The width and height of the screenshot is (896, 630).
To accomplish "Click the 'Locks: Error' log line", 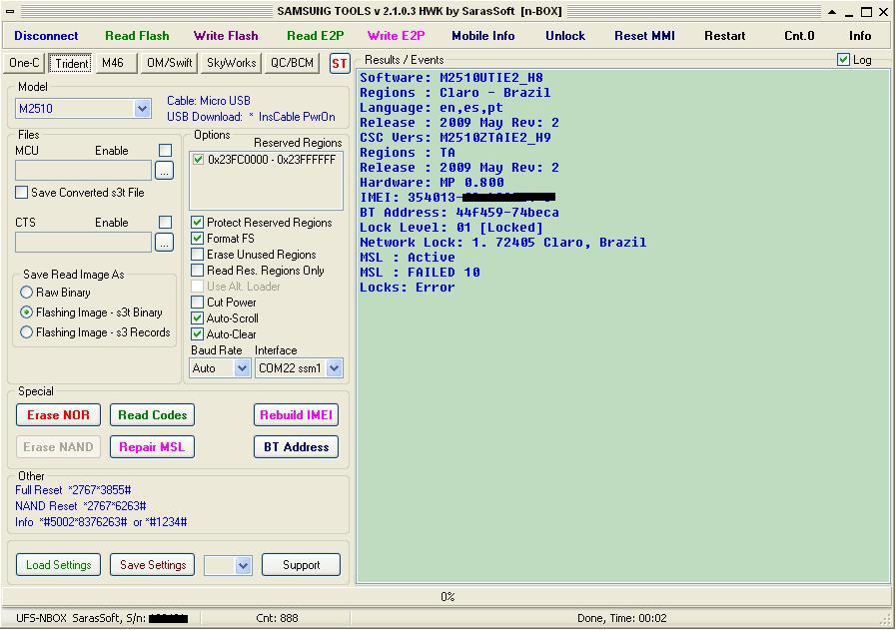I will 407,288.
